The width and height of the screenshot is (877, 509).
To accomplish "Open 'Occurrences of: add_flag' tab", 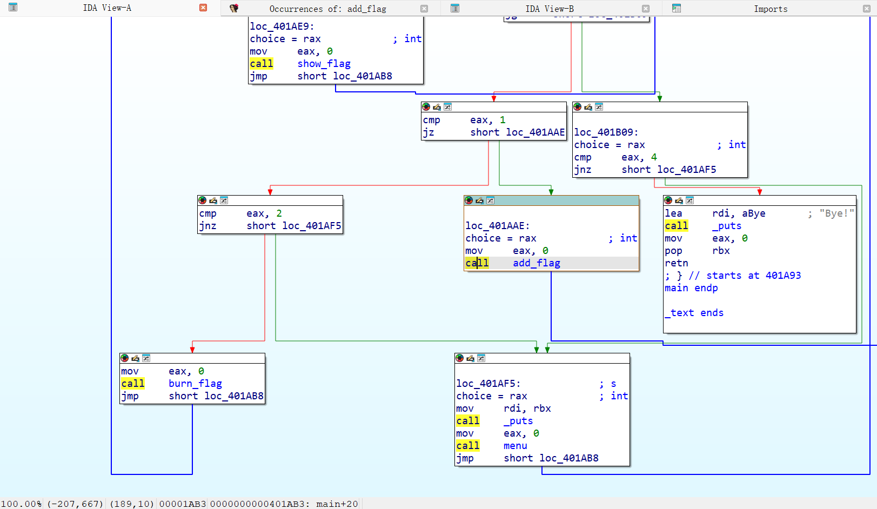I will 327,9.
